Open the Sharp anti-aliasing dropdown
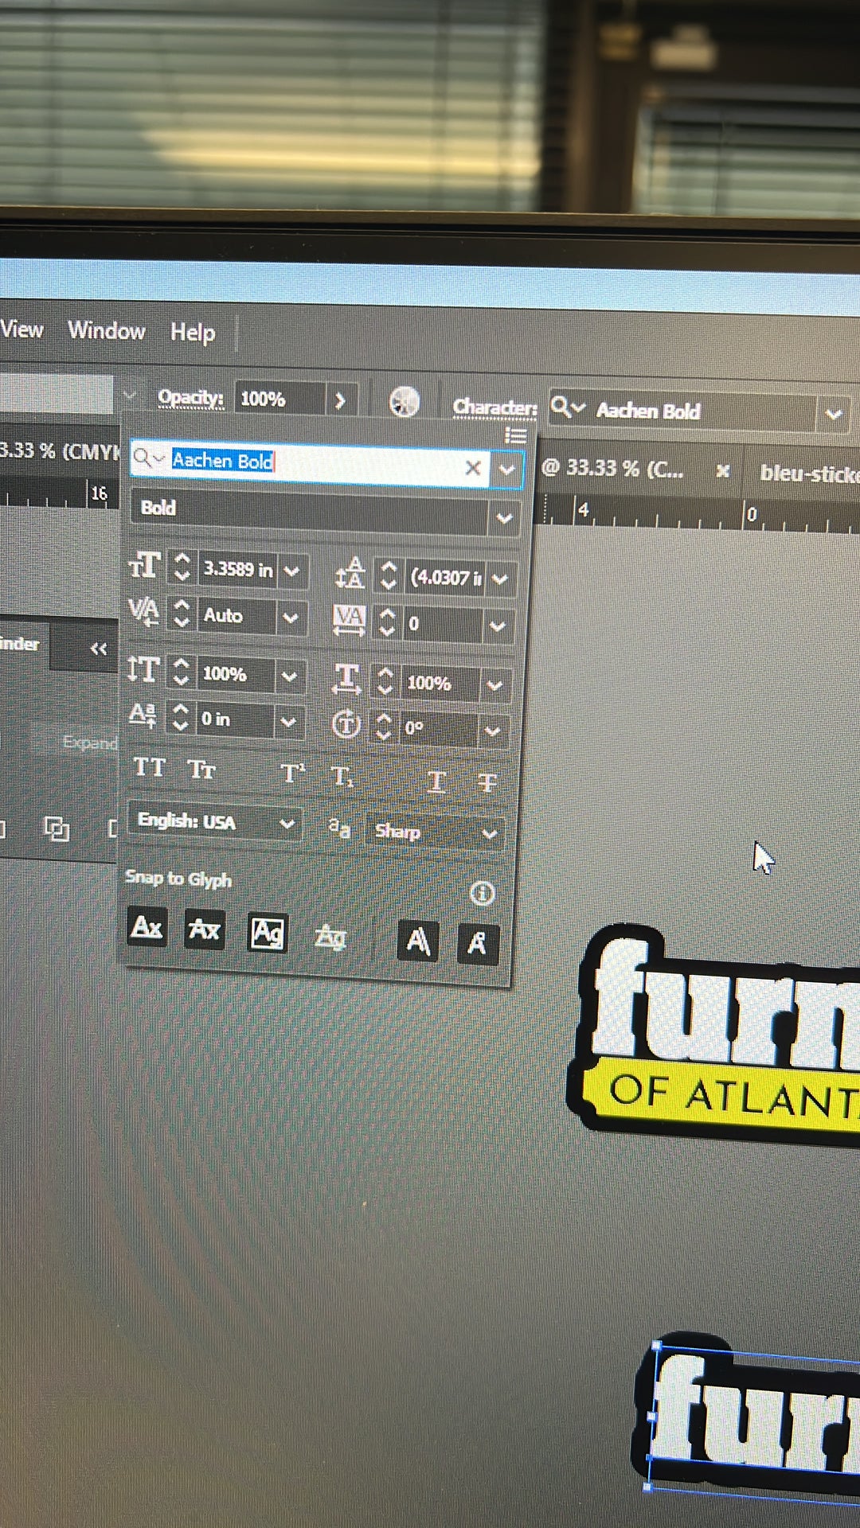Screen dimensions: 860x1528 (435, 832)
